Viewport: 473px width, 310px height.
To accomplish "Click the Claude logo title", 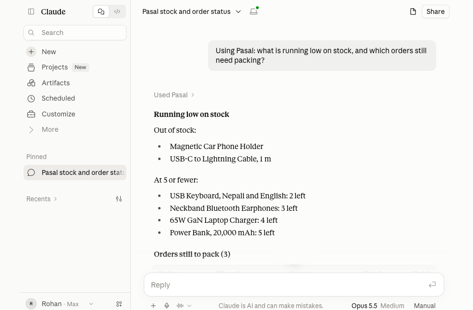I will pos(53,12).
